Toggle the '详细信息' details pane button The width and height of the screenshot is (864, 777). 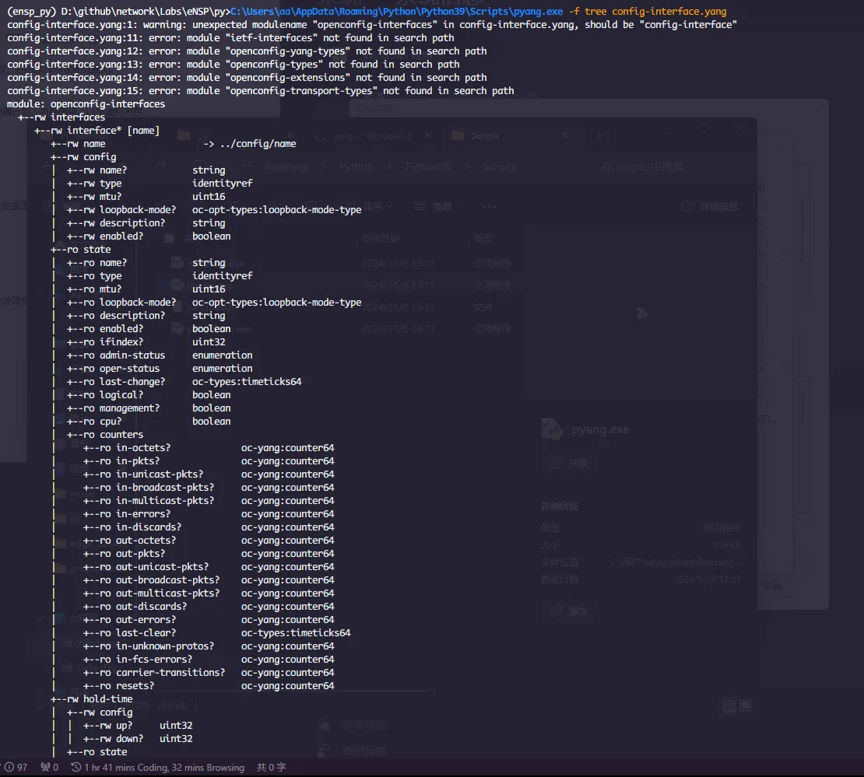(710, 207)
